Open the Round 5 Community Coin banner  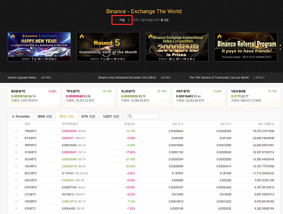coord(108,47)
